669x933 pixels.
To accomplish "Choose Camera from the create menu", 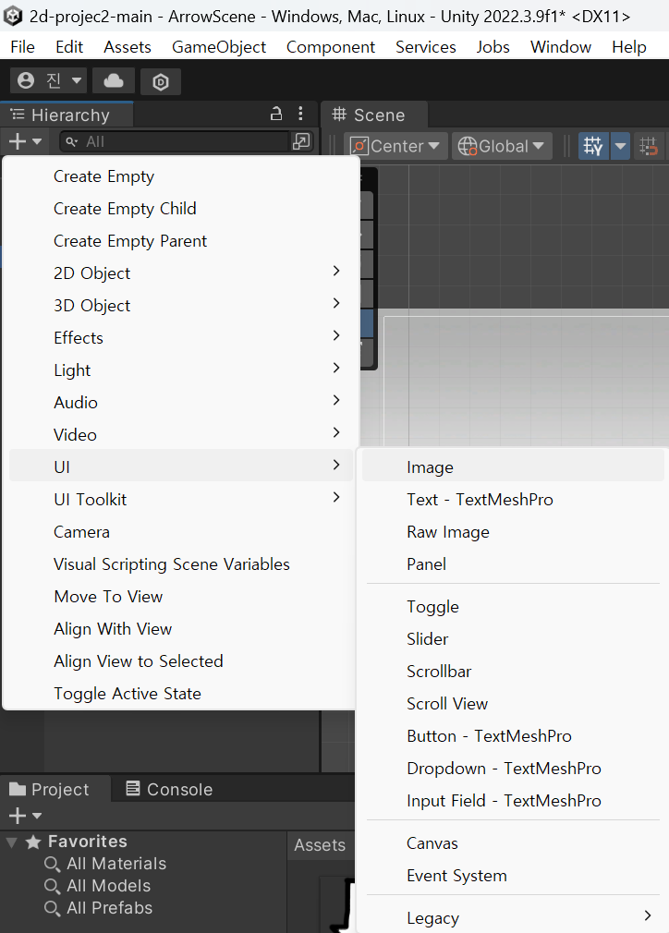I will pos(181,532).
